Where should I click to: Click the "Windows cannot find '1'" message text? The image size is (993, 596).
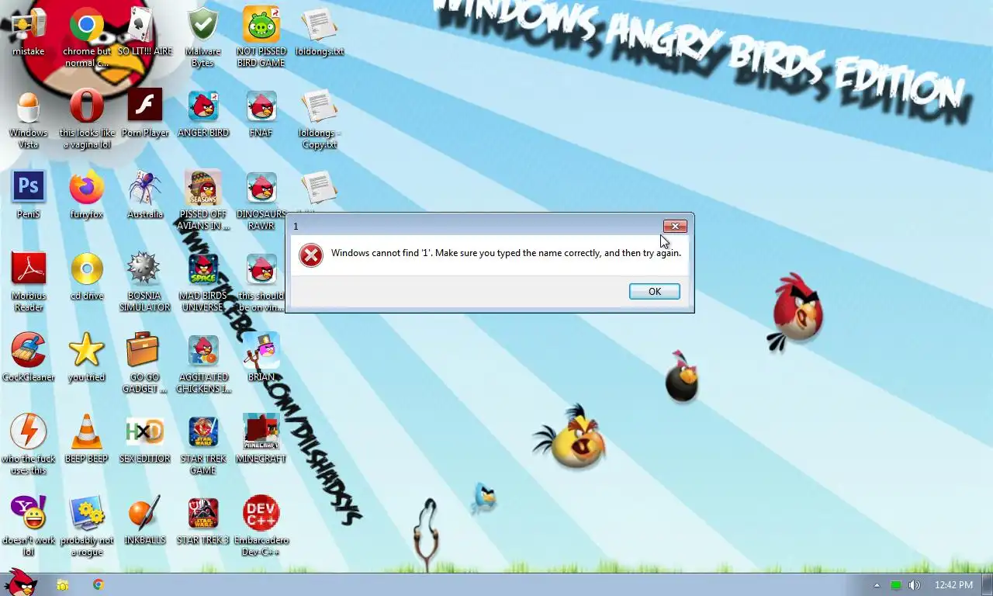point(506,253)
